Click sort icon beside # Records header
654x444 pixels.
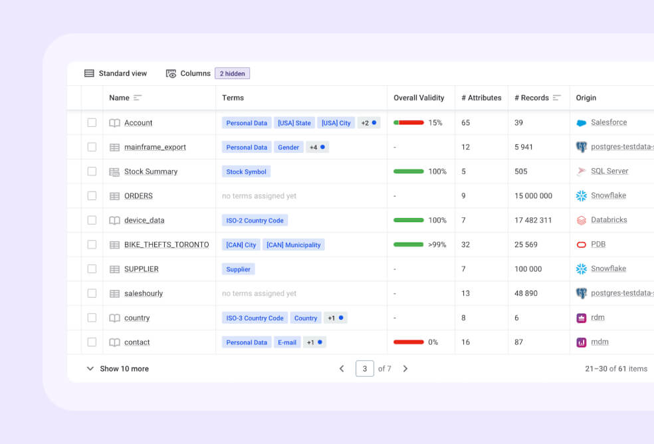click(x=557, y=98)
